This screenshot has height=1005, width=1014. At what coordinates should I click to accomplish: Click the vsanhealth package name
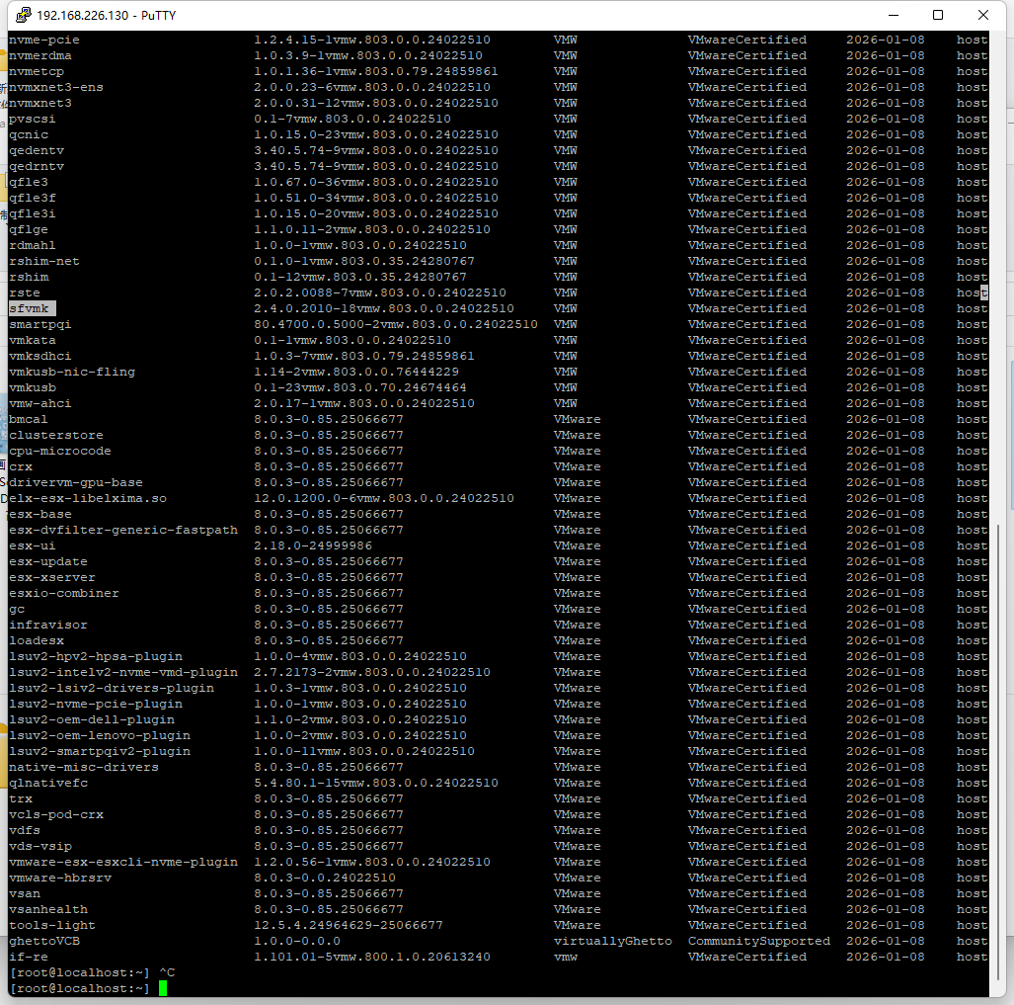47,909
